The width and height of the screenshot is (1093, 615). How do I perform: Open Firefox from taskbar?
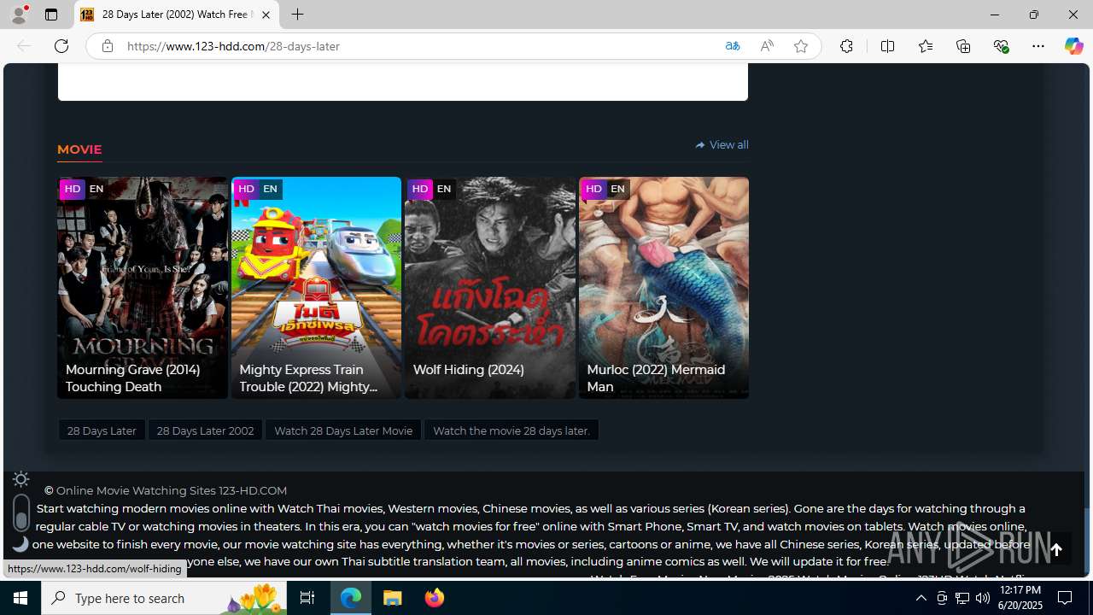tap(434, 598)
